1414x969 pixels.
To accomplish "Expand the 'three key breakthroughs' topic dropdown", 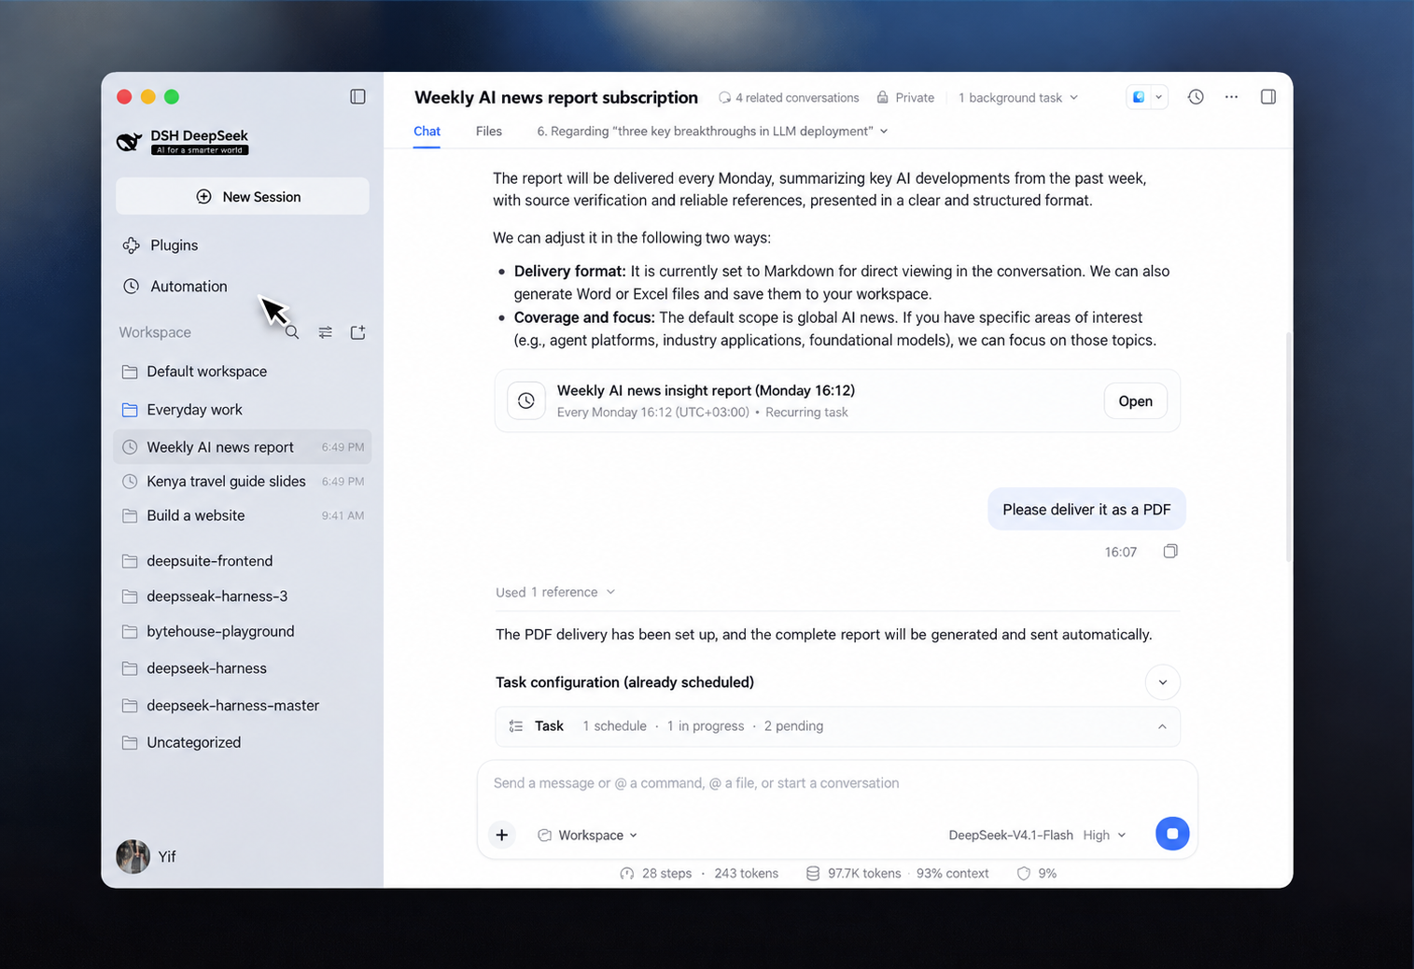I will coord(712,132).
